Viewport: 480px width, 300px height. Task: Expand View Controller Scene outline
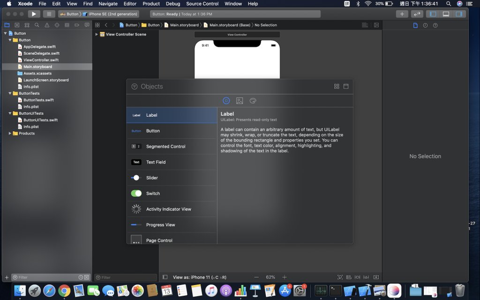coord(97,34)
